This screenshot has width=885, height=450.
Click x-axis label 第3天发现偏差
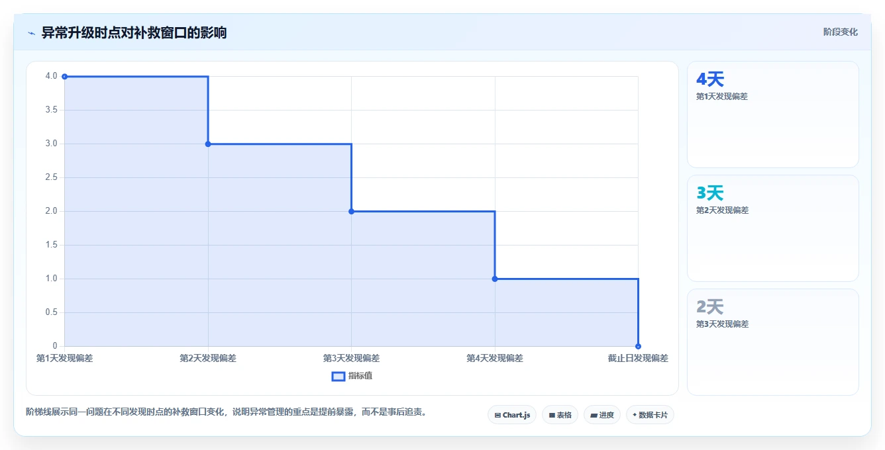coord(351,358)
